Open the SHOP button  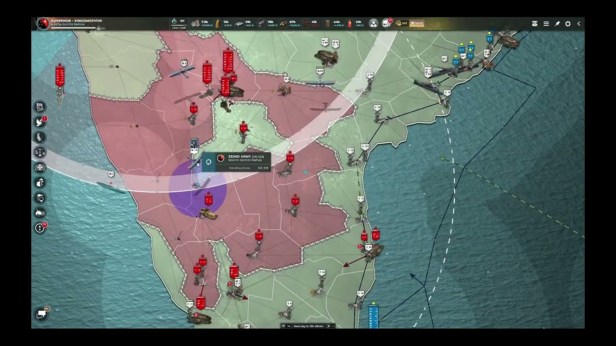[417, 23]
